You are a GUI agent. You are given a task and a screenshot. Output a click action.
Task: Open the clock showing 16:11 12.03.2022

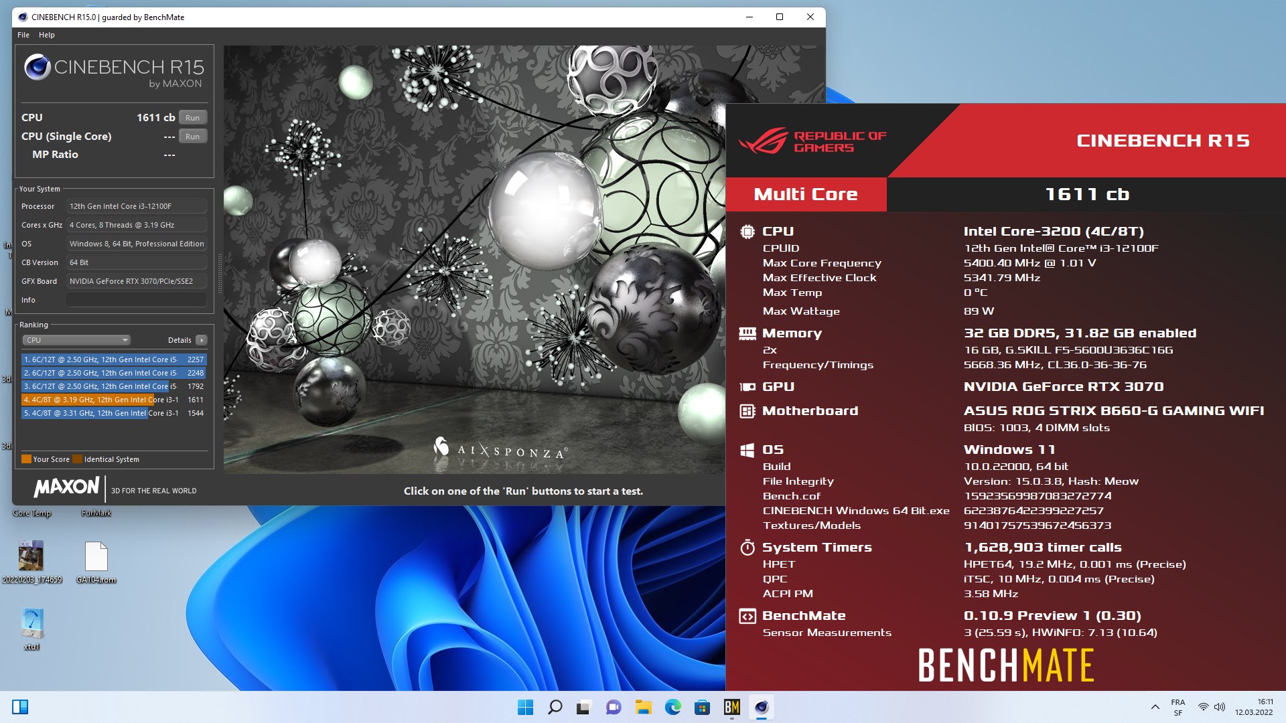click(x=1254, y=707)
